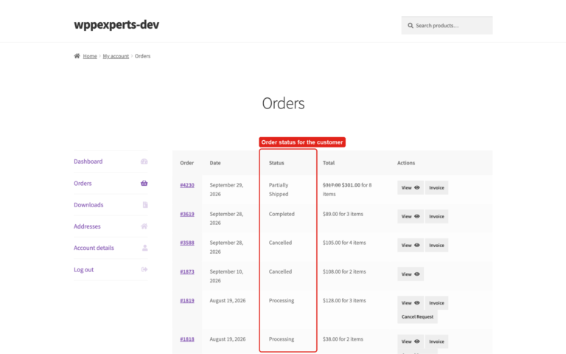Click the Status column header
566x354 pixels.
point(276,163)
